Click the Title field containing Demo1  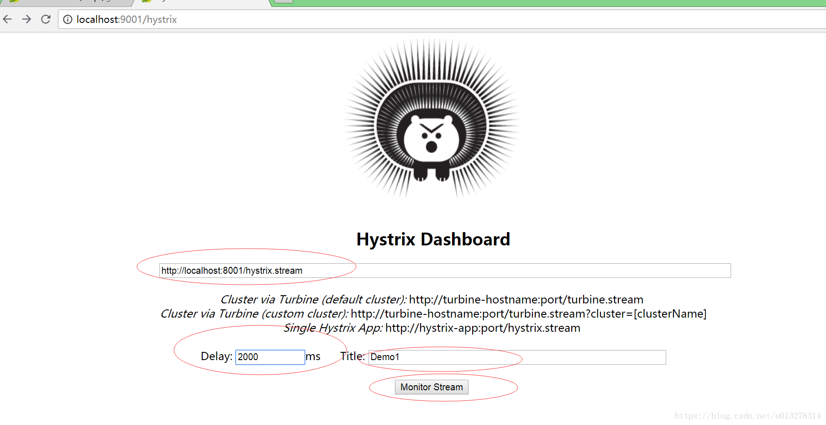[x=517, y=357]
